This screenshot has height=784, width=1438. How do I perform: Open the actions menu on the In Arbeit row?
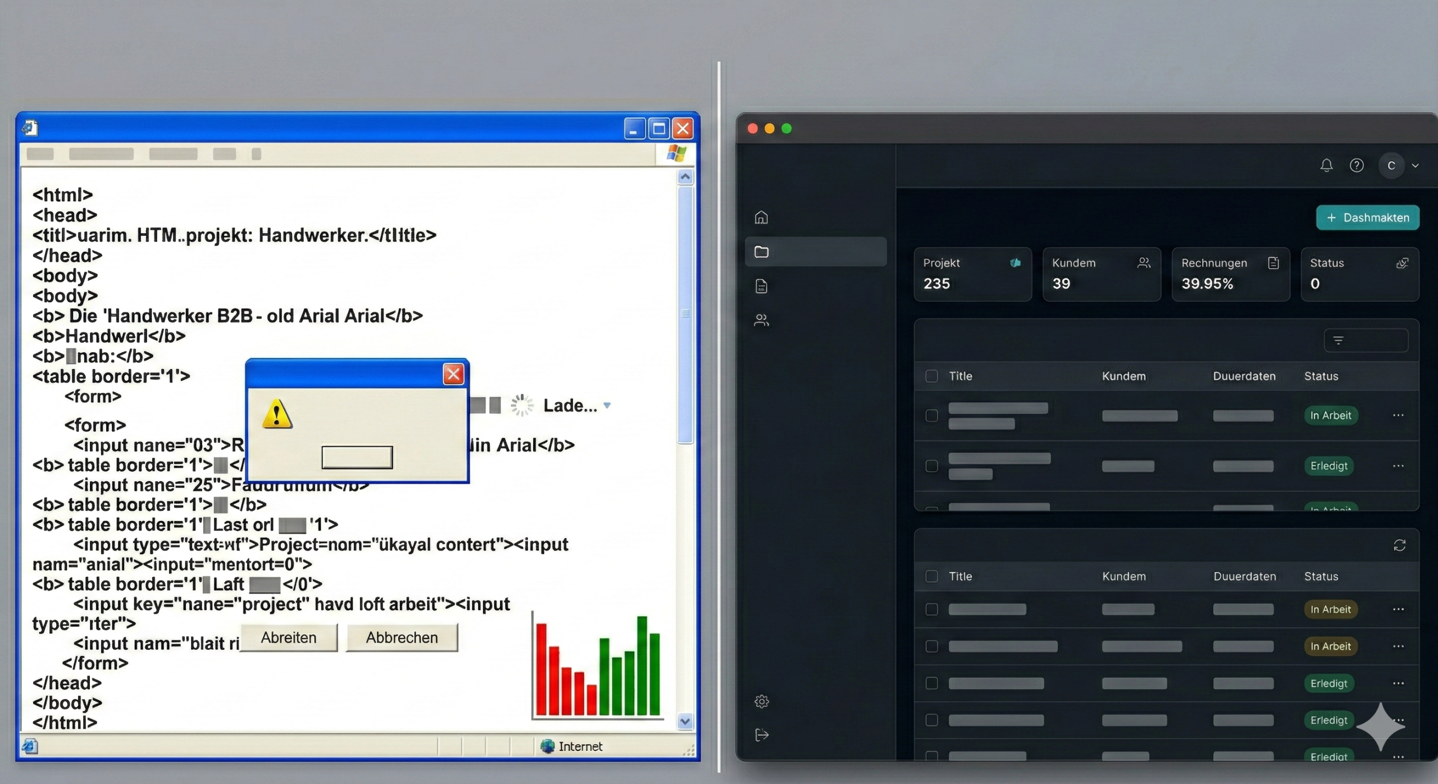tap(1398, 415)
